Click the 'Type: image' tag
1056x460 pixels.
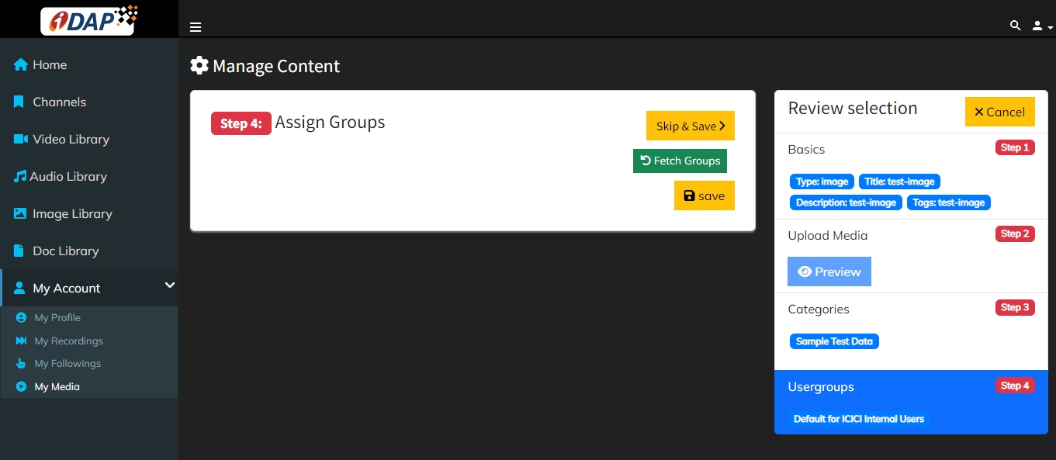pyautogui.click(x=822, y=182)
